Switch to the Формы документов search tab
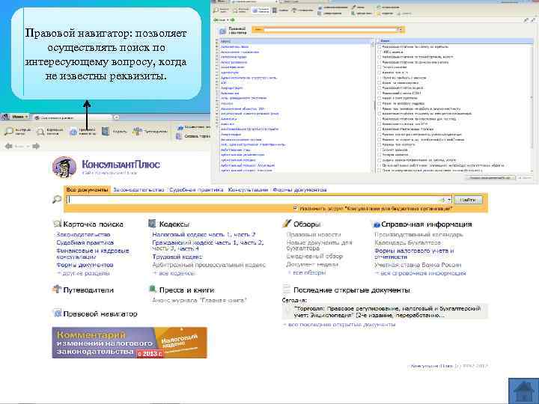The width and height of the screenshot is (539, 404). click(x=299, y=189)
